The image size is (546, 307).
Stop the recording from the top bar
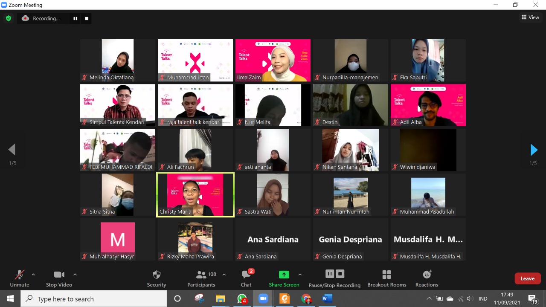coord(87,18)
